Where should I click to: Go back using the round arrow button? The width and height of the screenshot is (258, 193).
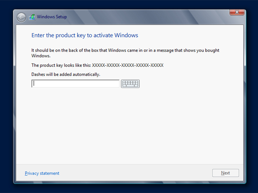click(21, 17)
